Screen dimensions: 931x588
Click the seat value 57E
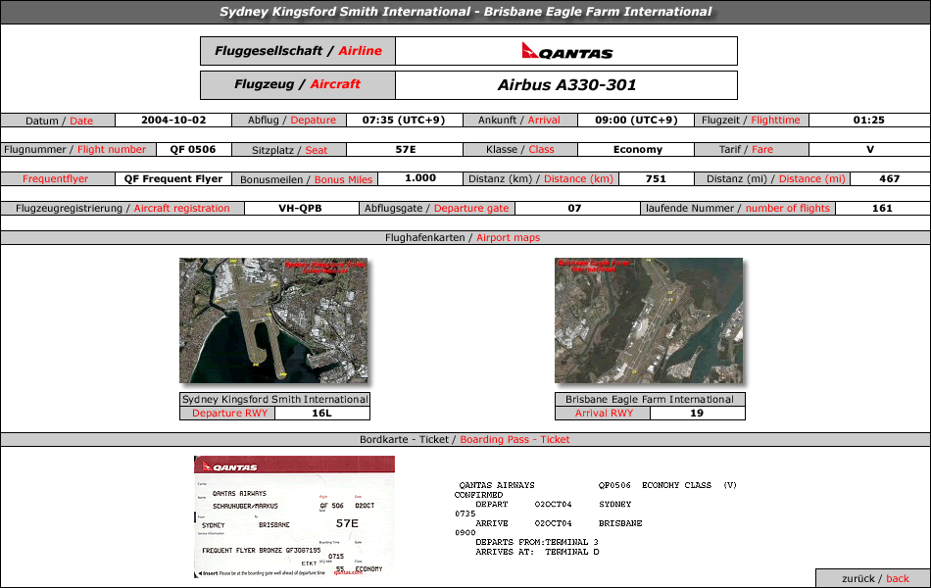[x=406, y=149]
